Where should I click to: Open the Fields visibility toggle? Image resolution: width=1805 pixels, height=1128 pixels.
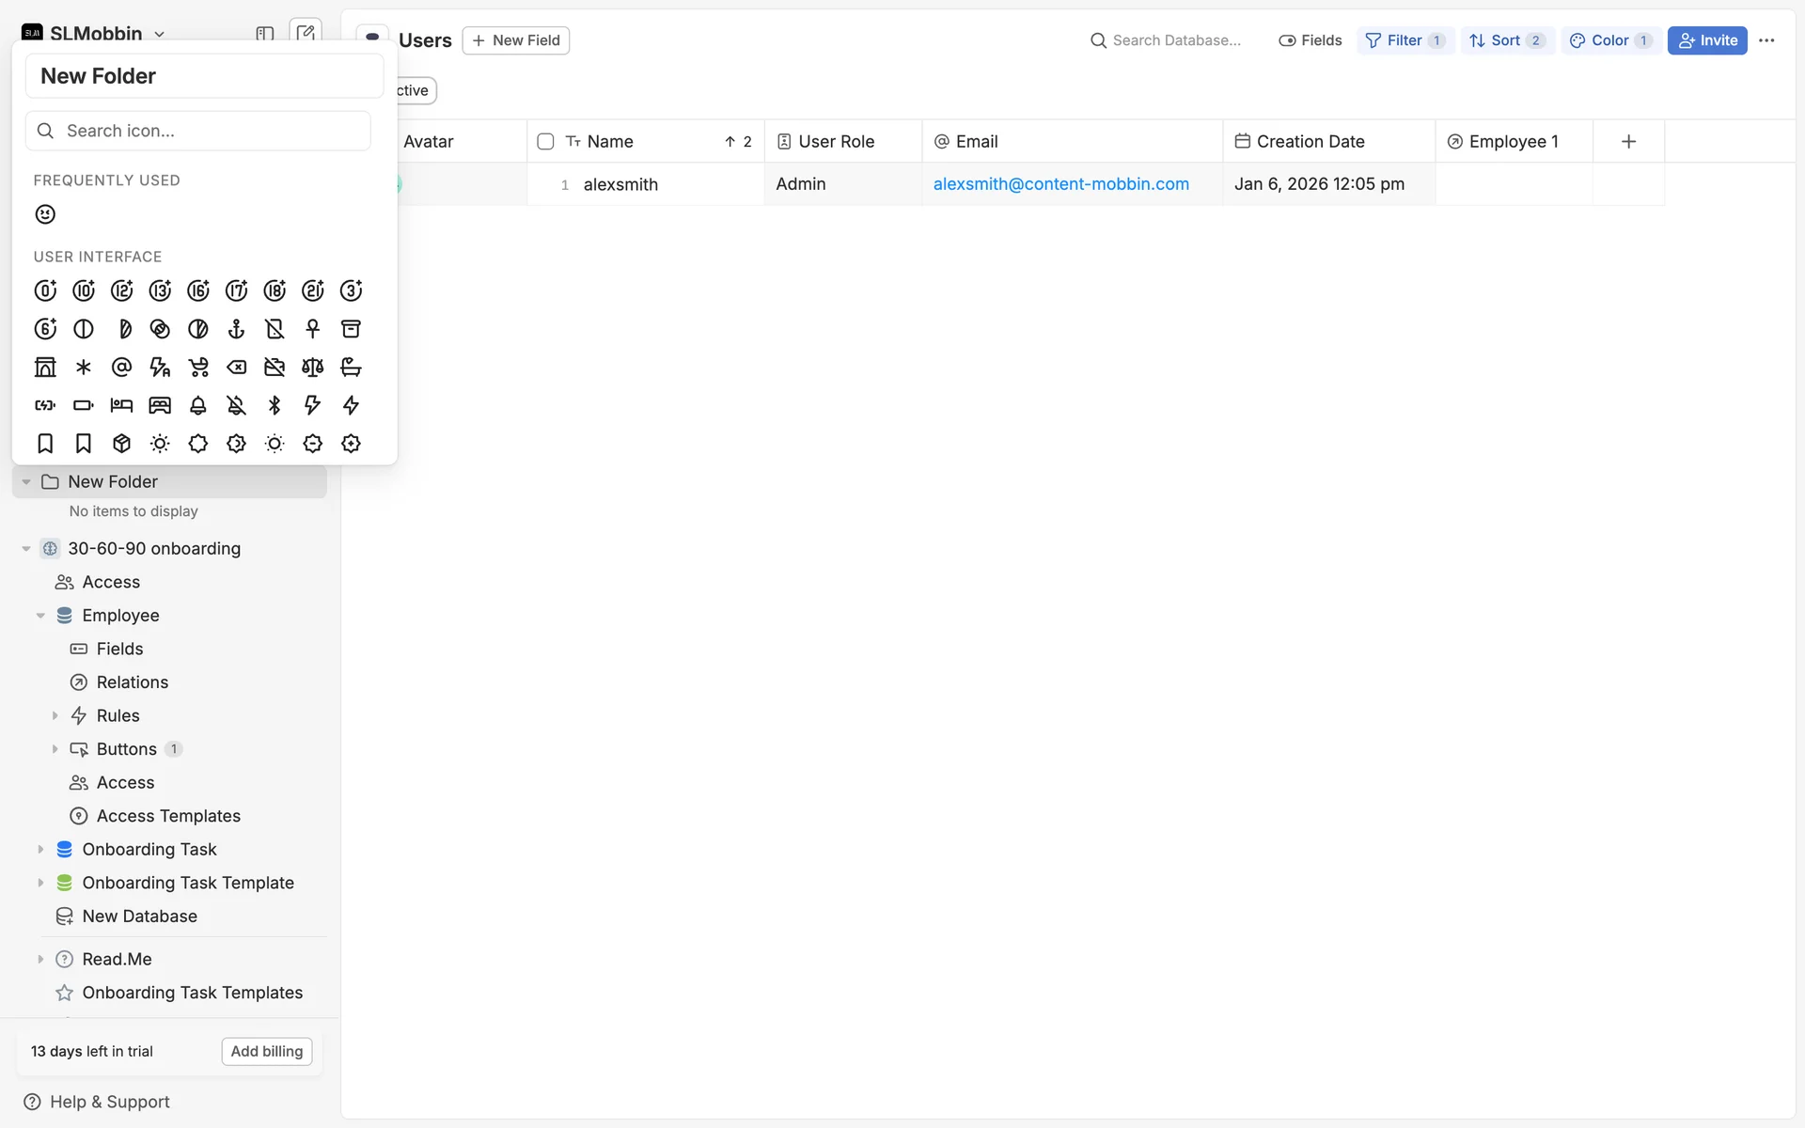pos(1310,40)
